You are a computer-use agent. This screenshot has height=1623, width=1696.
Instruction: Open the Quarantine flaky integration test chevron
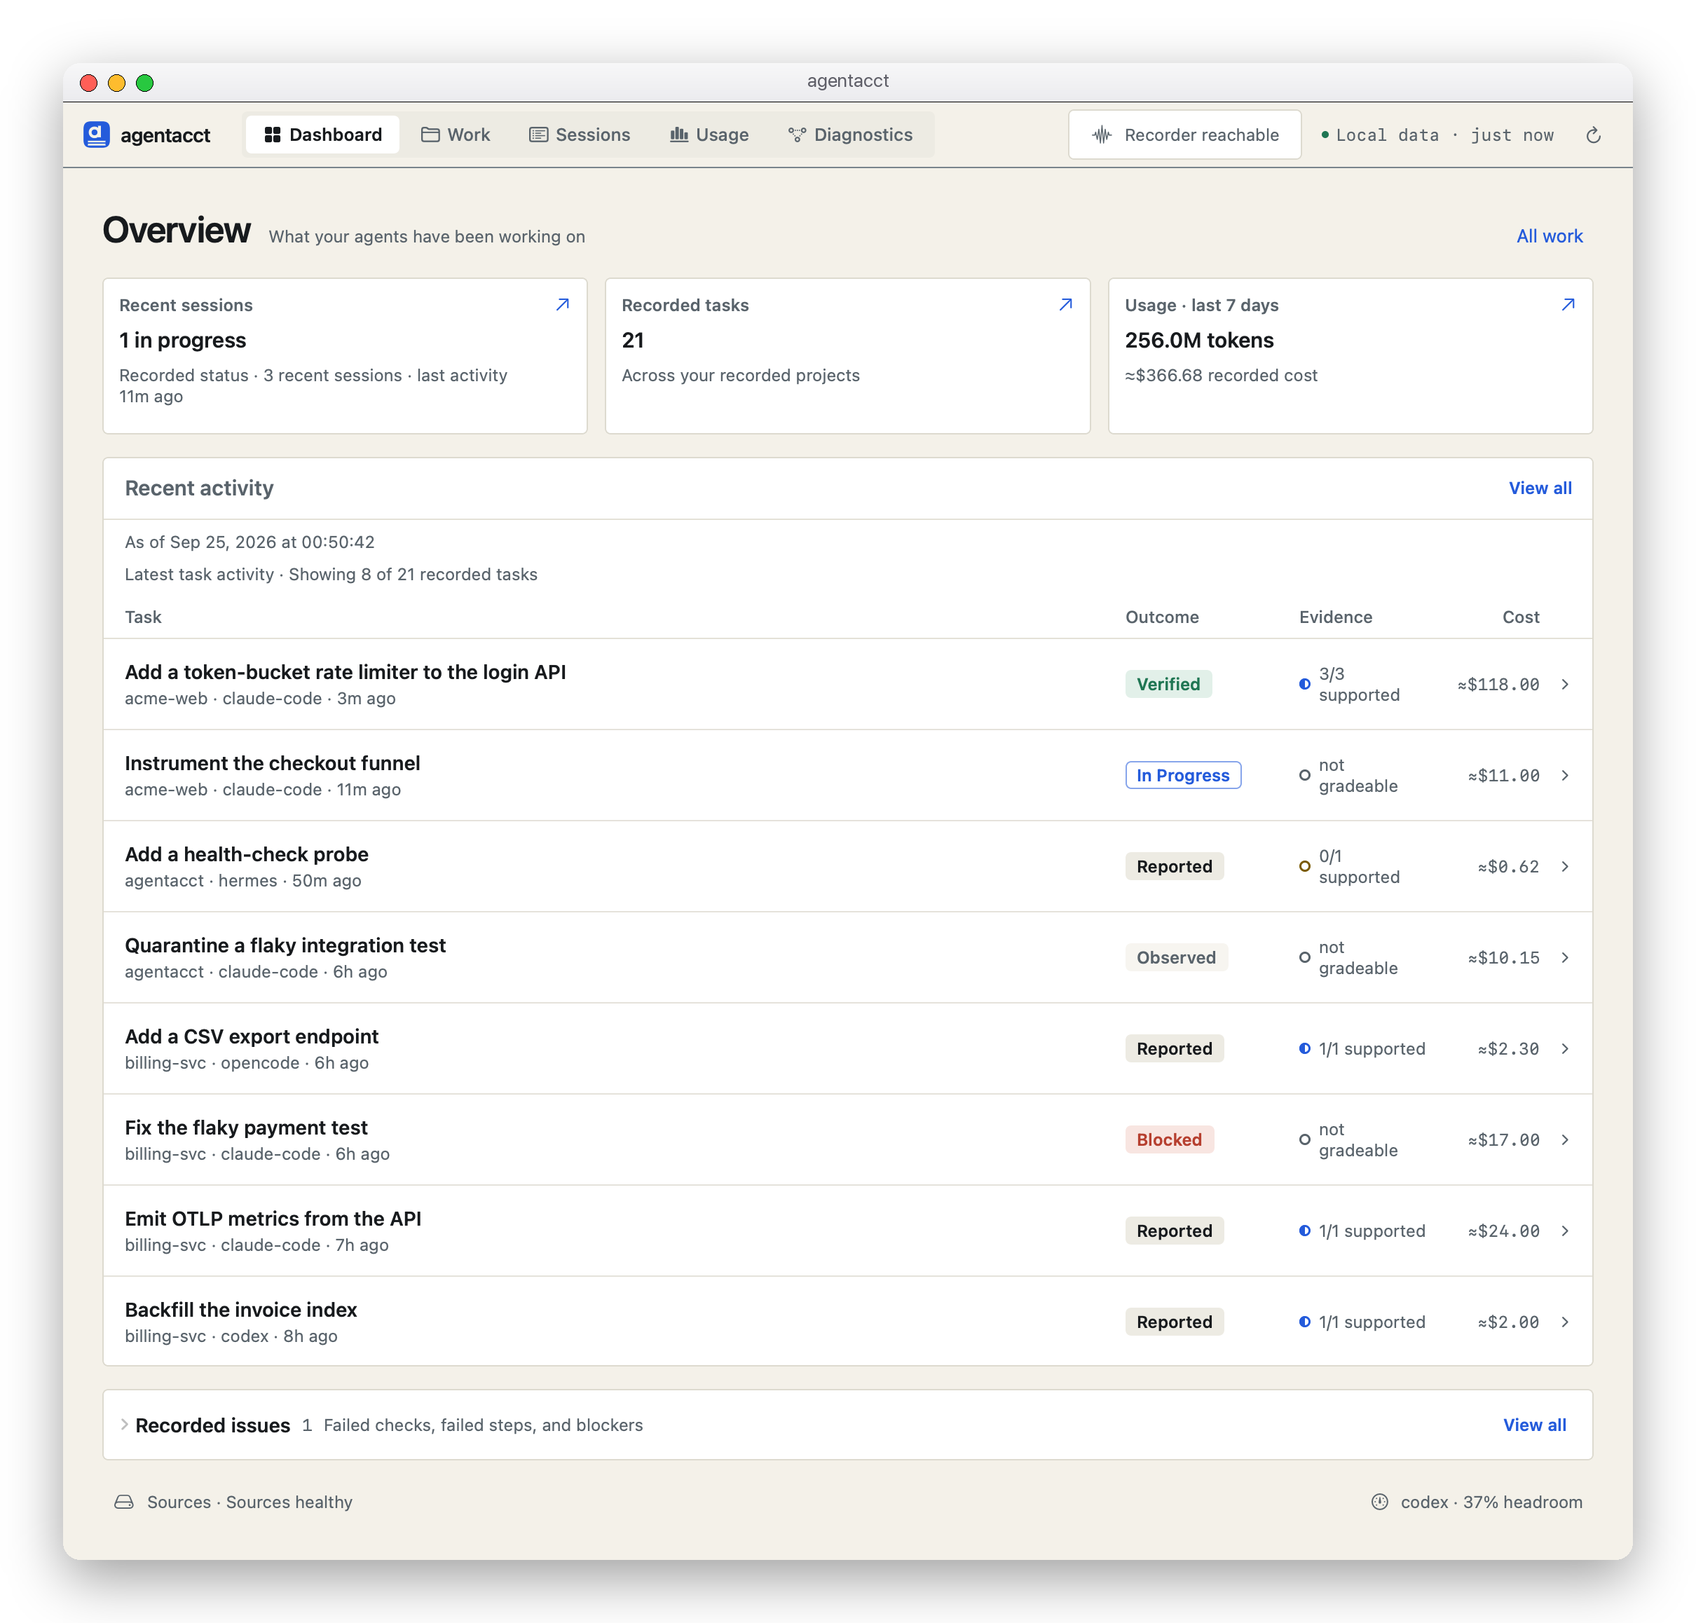tap(1566, 958)
